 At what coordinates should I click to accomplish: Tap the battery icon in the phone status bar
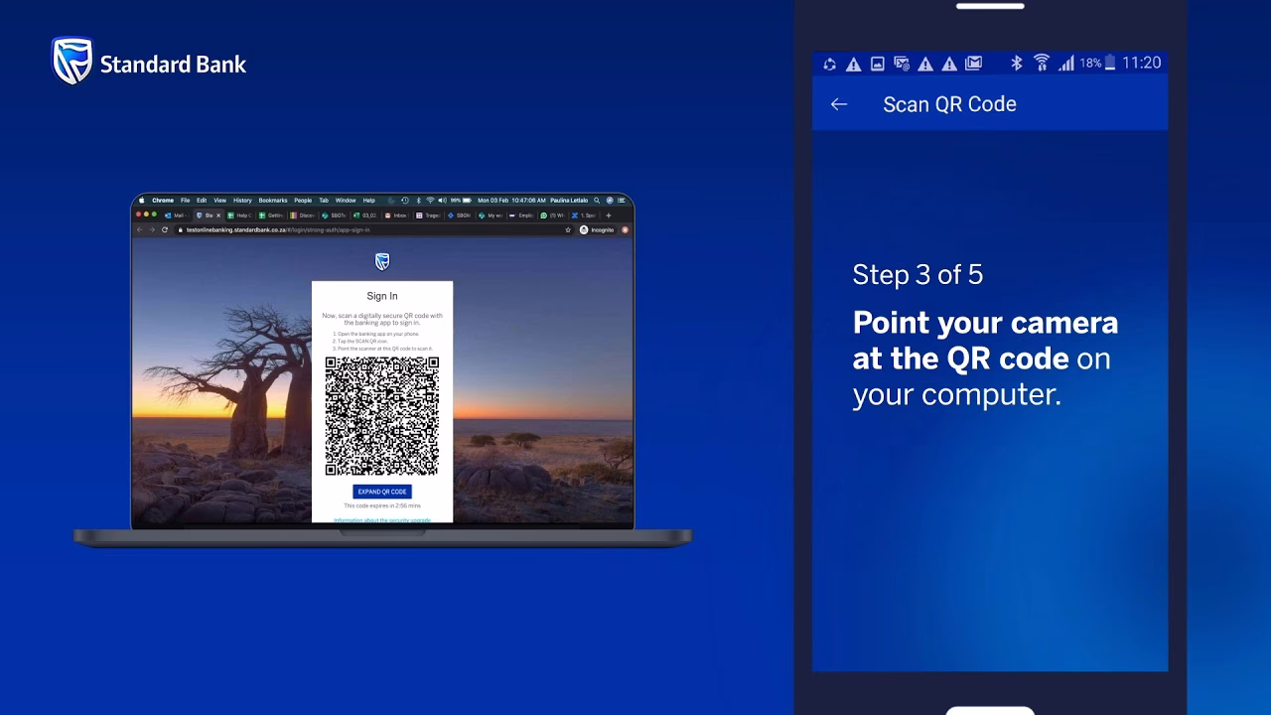click(1110, 63)
